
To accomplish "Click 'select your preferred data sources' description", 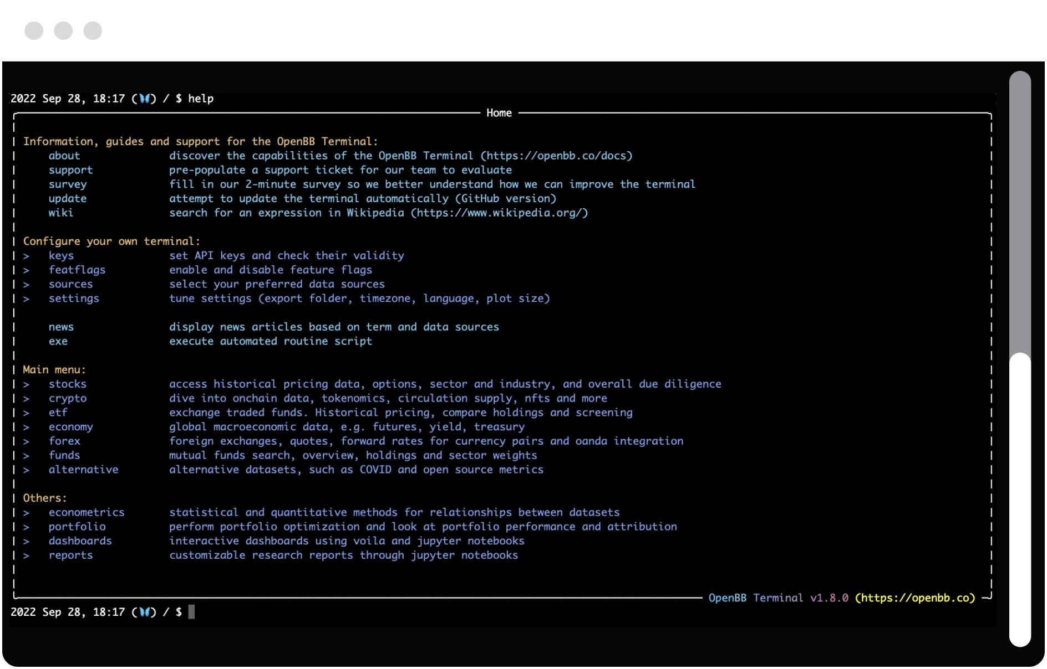I will click(277, 284).
